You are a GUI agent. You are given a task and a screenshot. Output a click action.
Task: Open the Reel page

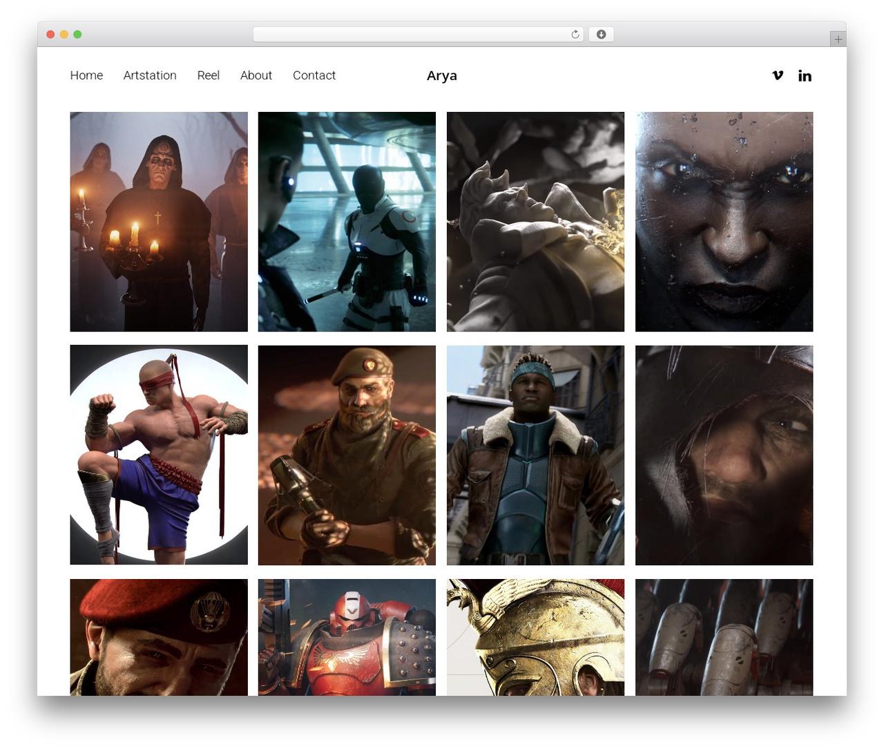pyautogui.click(x=208, y=75)
